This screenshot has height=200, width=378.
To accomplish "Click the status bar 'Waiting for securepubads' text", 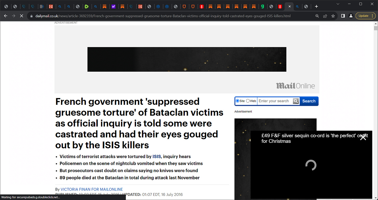I will 31,197.
